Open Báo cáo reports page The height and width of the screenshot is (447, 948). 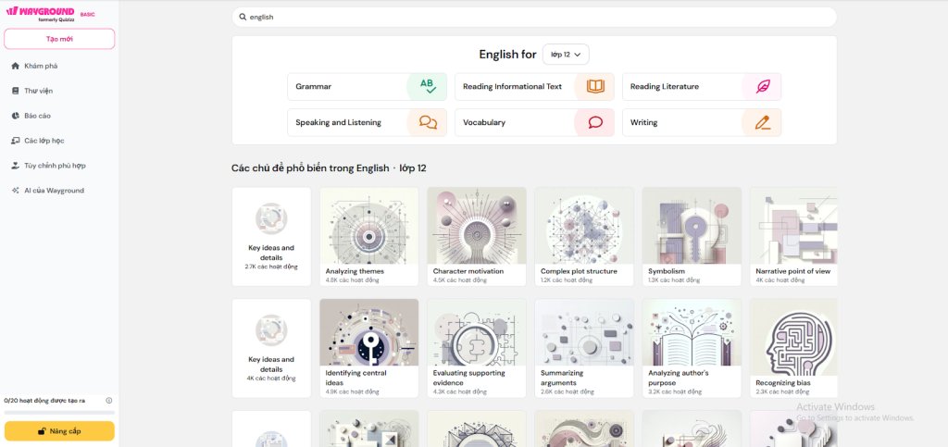click(37, 116)
